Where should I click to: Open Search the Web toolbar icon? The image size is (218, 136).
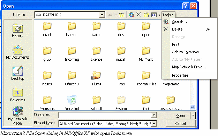click(x=131, y=15)
